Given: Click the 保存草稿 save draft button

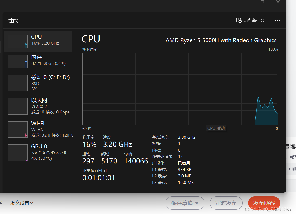Looking at the screenshot, I should coord(185,203).
